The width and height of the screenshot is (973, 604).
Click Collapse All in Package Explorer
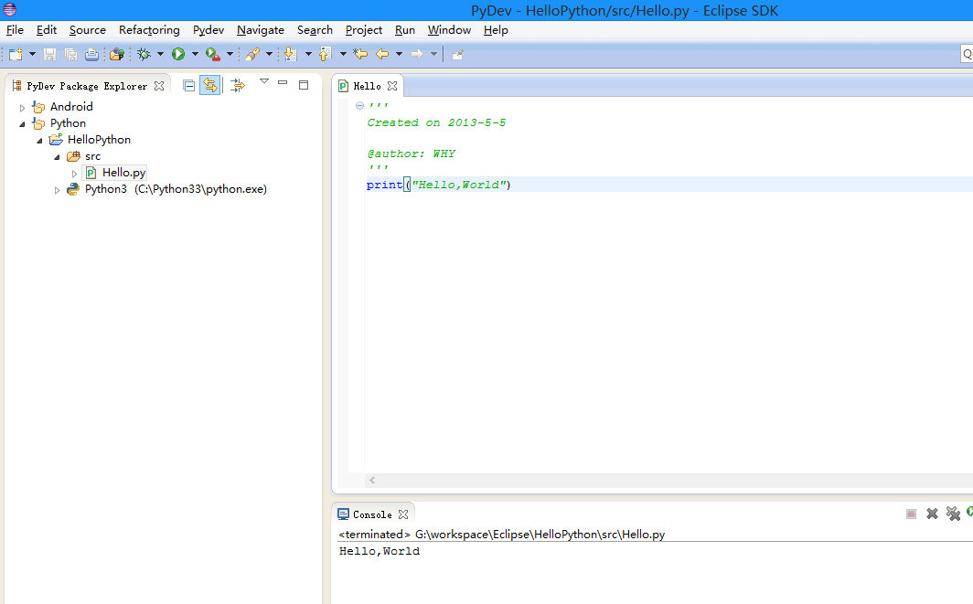point(189,86)
